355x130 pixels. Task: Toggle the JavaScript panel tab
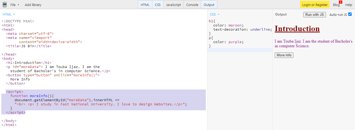(x=173, y=5)
